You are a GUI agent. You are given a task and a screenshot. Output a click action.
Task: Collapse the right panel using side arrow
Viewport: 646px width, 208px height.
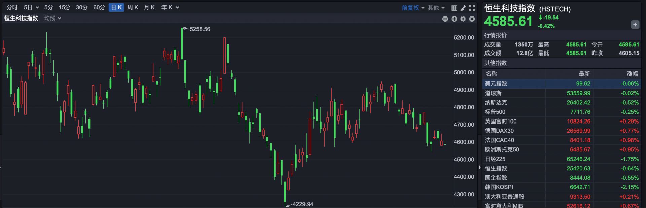[480, 167]
